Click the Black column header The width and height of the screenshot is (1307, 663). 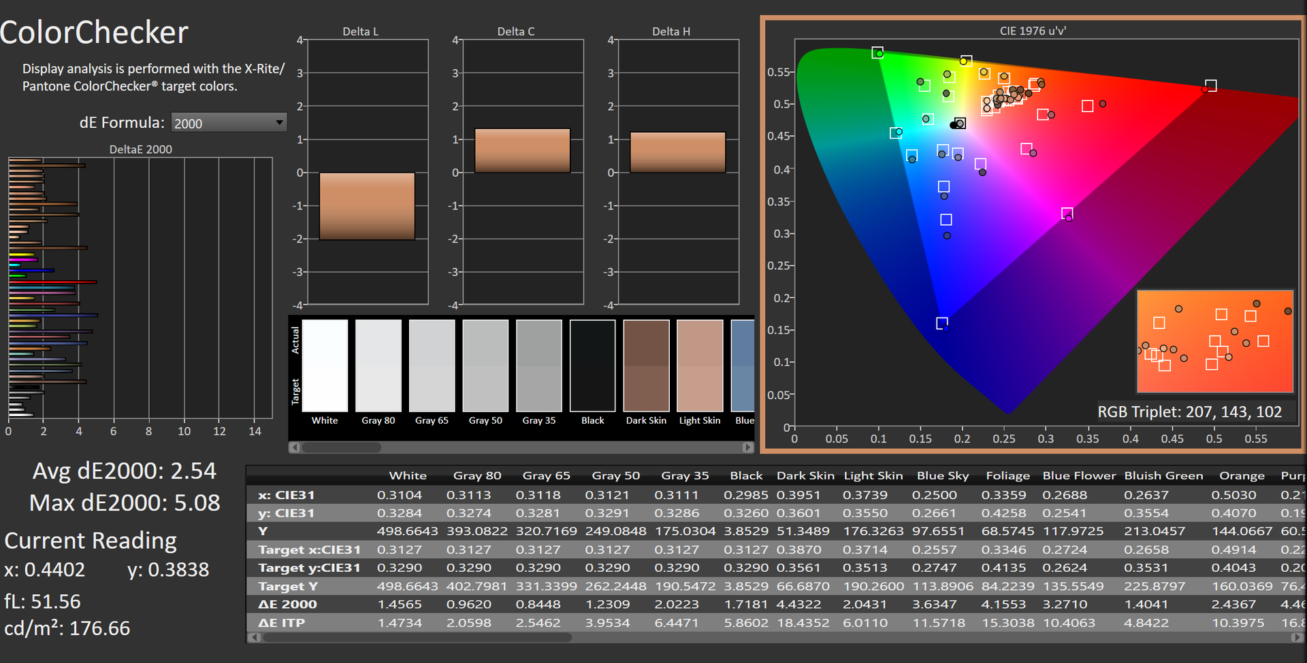(746, 476)
